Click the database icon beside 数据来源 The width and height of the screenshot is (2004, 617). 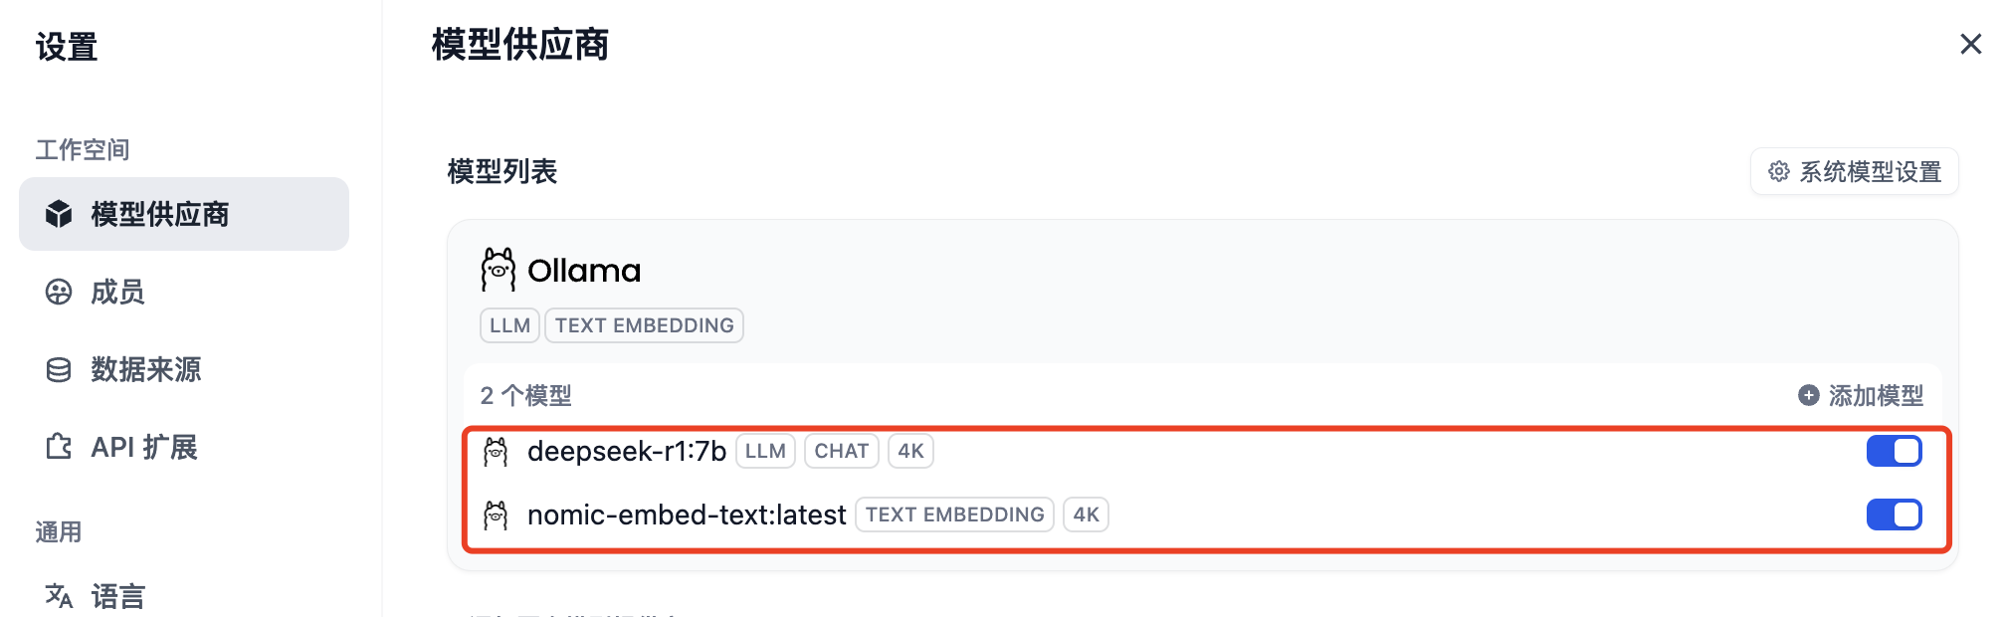(x=59, y=369)
